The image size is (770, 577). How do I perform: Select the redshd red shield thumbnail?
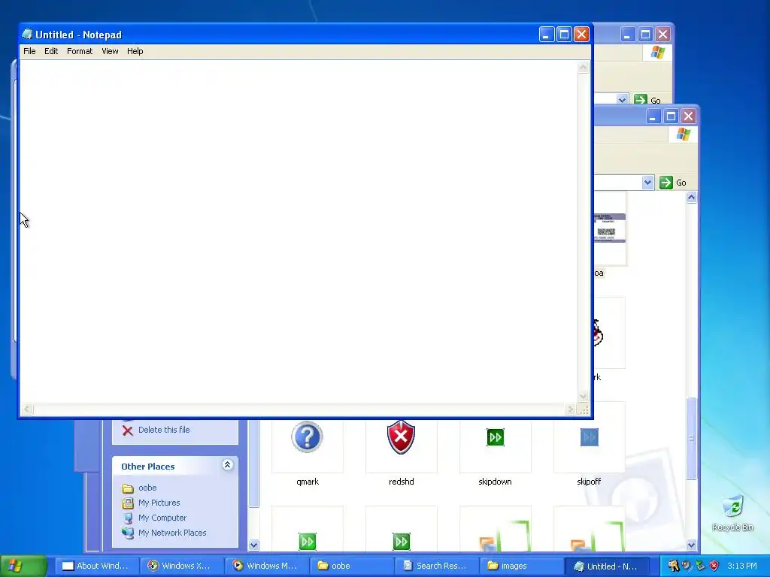(x=402, y=437)
